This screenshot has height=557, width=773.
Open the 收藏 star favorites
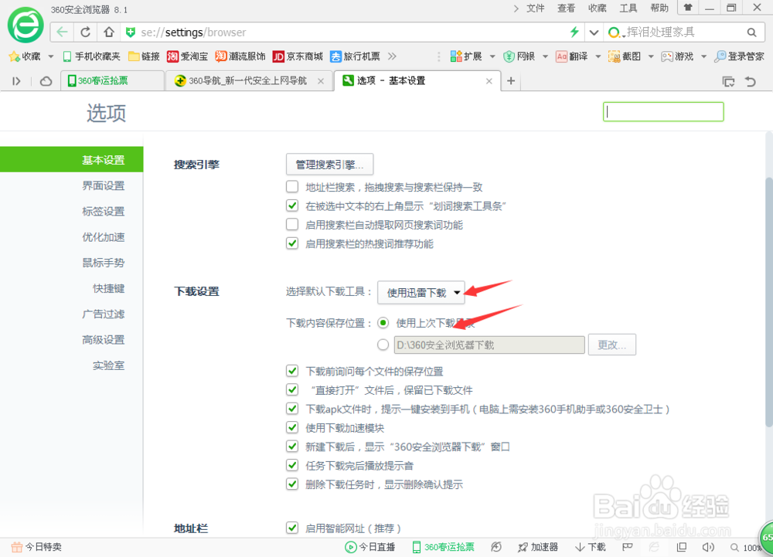click(x=25, y=56)
